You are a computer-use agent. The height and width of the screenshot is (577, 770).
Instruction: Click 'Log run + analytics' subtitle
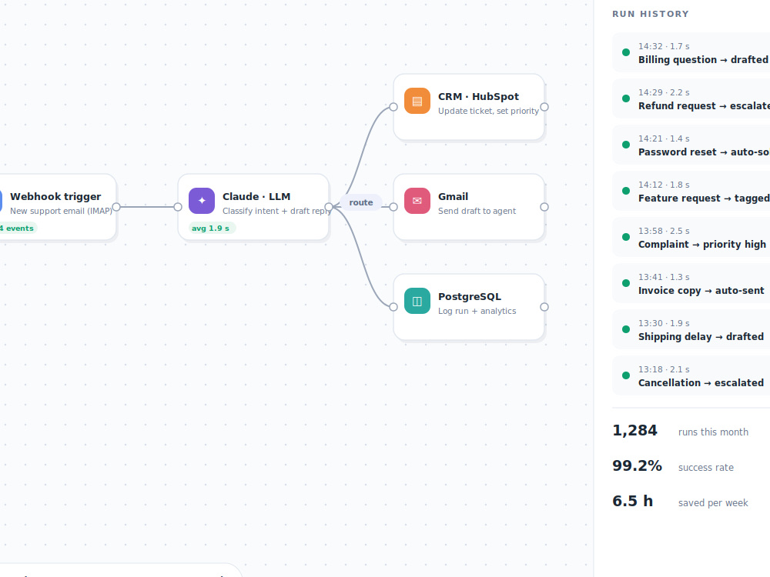[x=477, y=311]
